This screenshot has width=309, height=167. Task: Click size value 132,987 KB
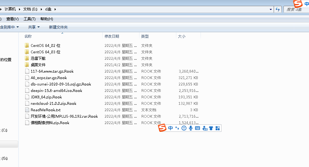pos(188,104)
